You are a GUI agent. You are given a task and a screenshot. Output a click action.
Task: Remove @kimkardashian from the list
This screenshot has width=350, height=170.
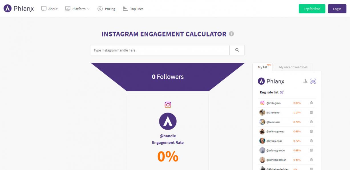pyautogui.click(x=311, y=160)
